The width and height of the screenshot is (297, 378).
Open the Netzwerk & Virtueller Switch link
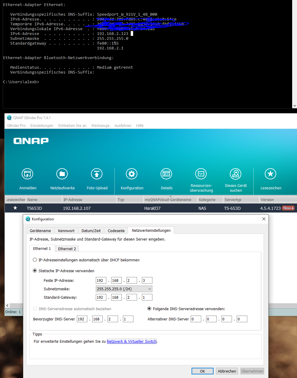pos(132,341)
